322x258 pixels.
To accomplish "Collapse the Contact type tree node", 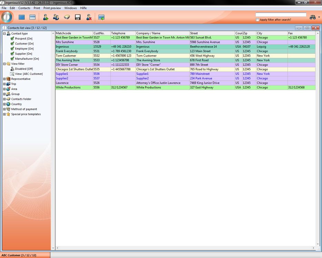I will pyautogui.click(x=4, y=34).
